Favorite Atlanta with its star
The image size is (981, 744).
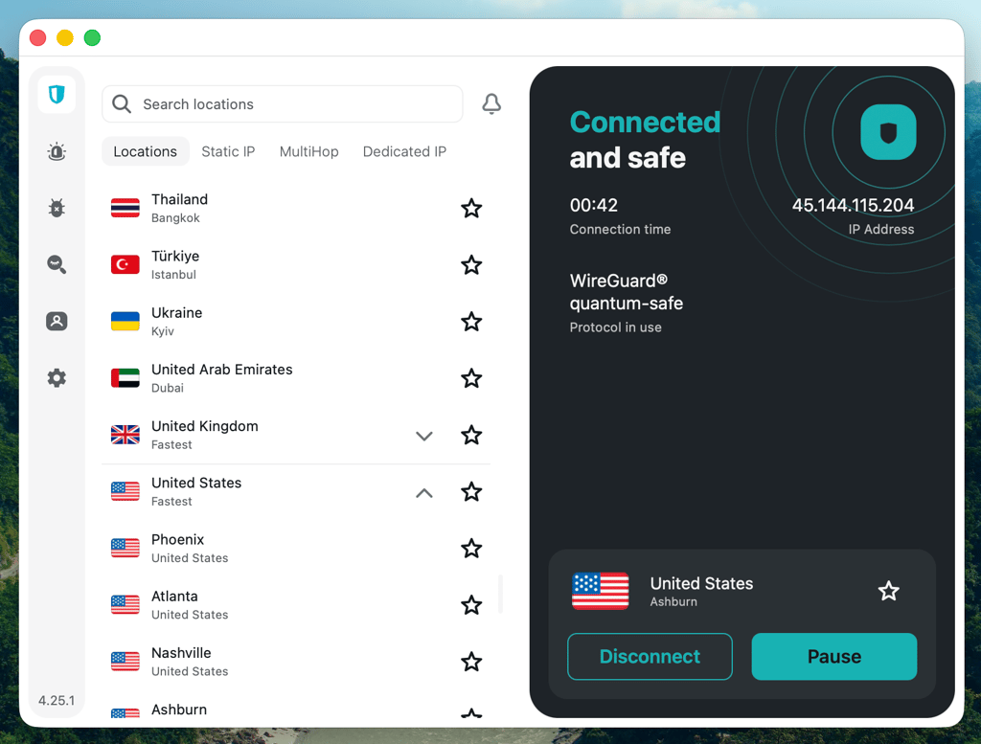coord(471,605)
